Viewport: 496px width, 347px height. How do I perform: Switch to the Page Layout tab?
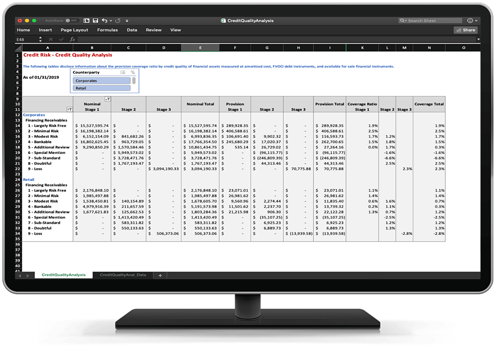74,30
